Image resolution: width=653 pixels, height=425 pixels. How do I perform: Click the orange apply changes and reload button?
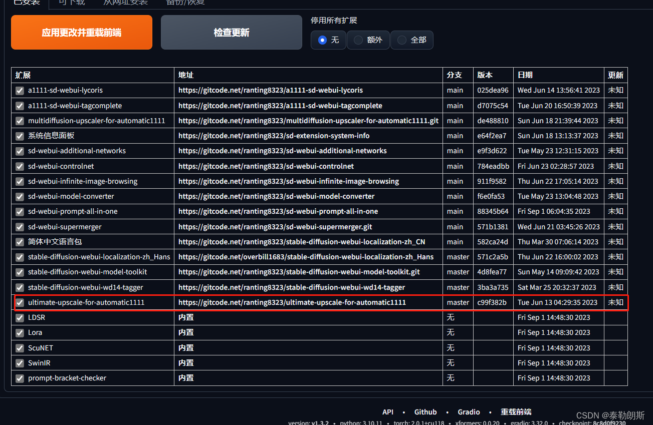82,33
